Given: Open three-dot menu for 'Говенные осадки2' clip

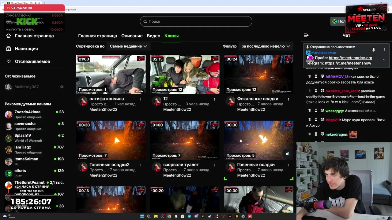Looking at the screenshot, I should click(141, 165).
